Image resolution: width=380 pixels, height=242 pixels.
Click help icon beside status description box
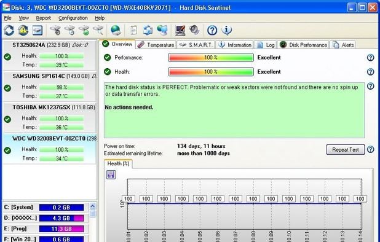tap(371, 86)
